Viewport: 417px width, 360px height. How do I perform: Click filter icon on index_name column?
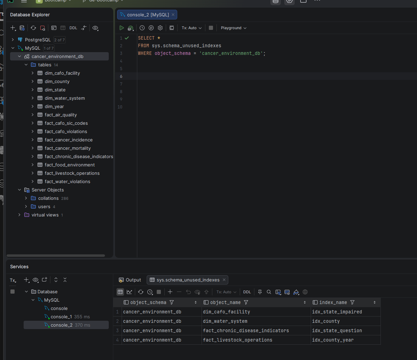tap(352, 302)
